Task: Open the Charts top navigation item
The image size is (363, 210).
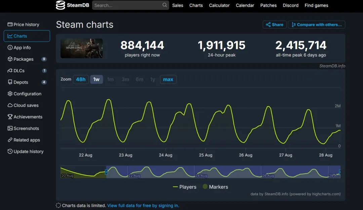Action: coord(196,5)
